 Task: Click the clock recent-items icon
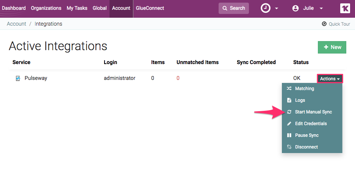266,8
